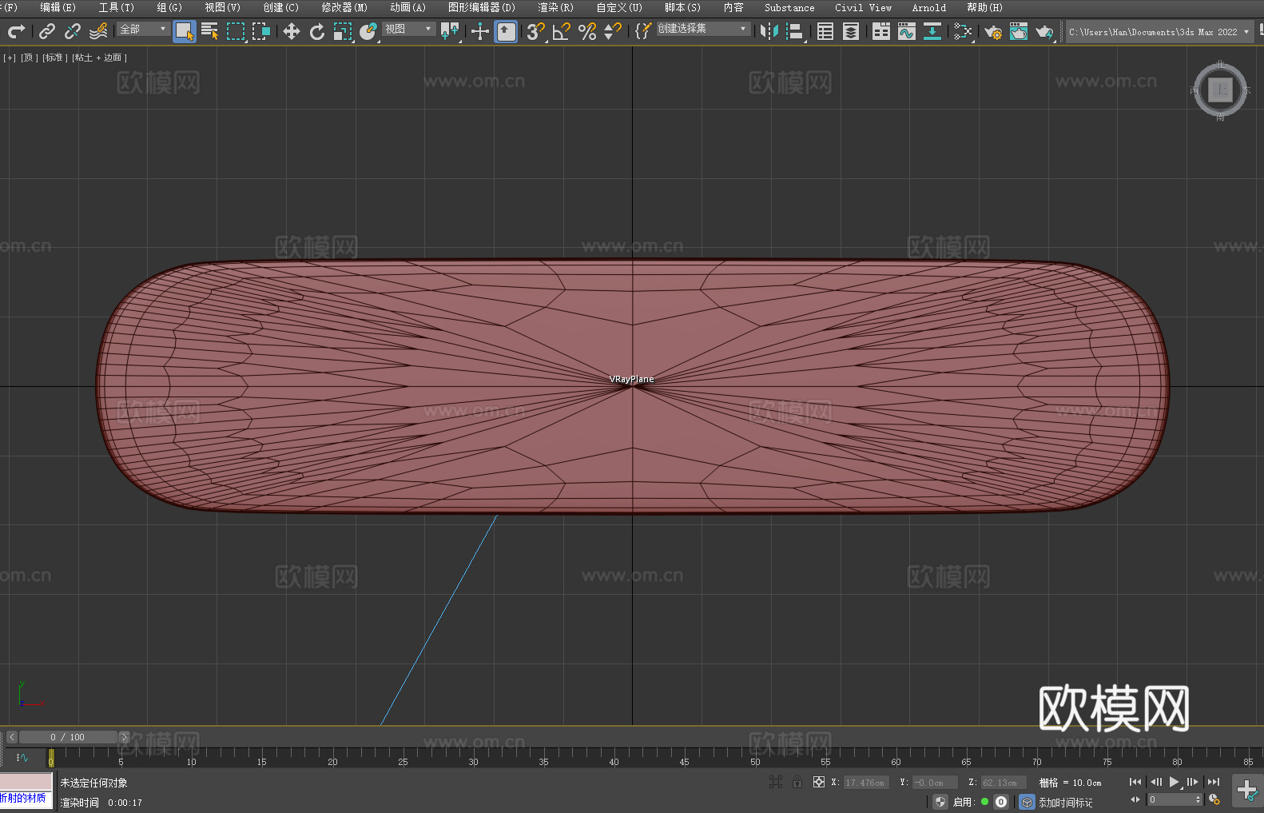The width and height of the screenshot is (1264, 813).
Task: Open the 创建选择集 selection set dropdown
Action: pyautogui.click(x=703, y=29)
